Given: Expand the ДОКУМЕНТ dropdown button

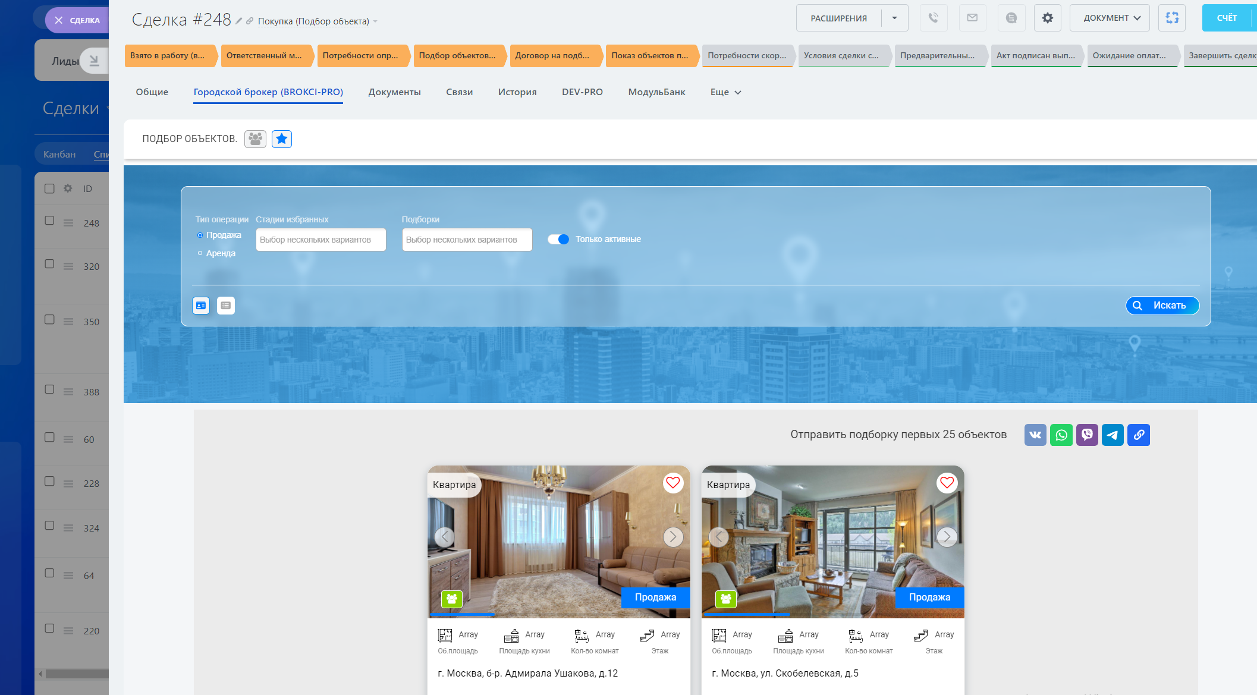Looking at the screenshot, I should 1109,18.
